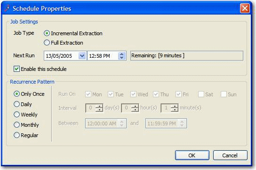Click the 12:58 PM time field
Viewport: 256px width, 170px height.
(103, 56)
